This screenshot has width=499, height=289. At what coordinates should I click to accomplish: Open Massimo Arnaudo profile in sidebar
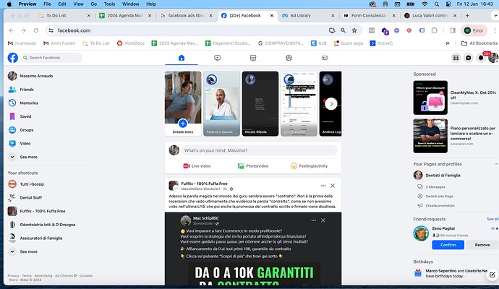(30, 76)
